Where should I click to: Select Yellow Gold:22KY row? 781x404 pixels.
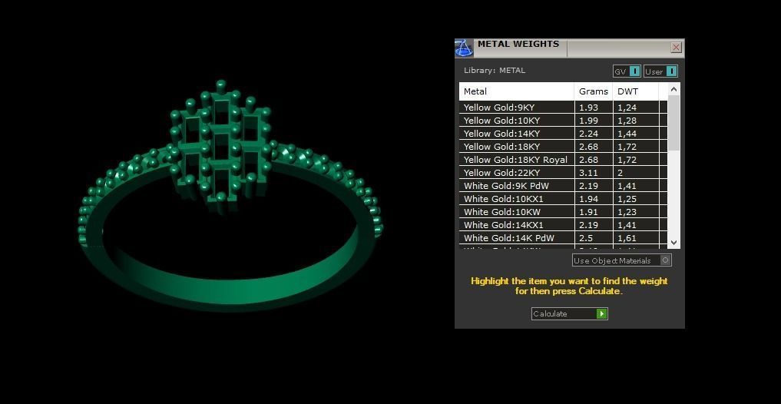(x=563, y=172)
